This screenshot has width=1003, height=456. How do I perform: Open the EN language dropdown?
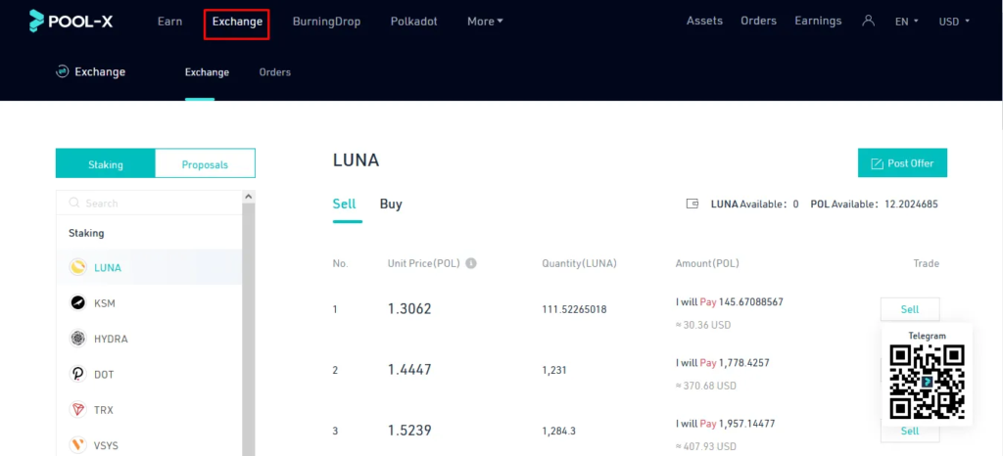[906, 22]
